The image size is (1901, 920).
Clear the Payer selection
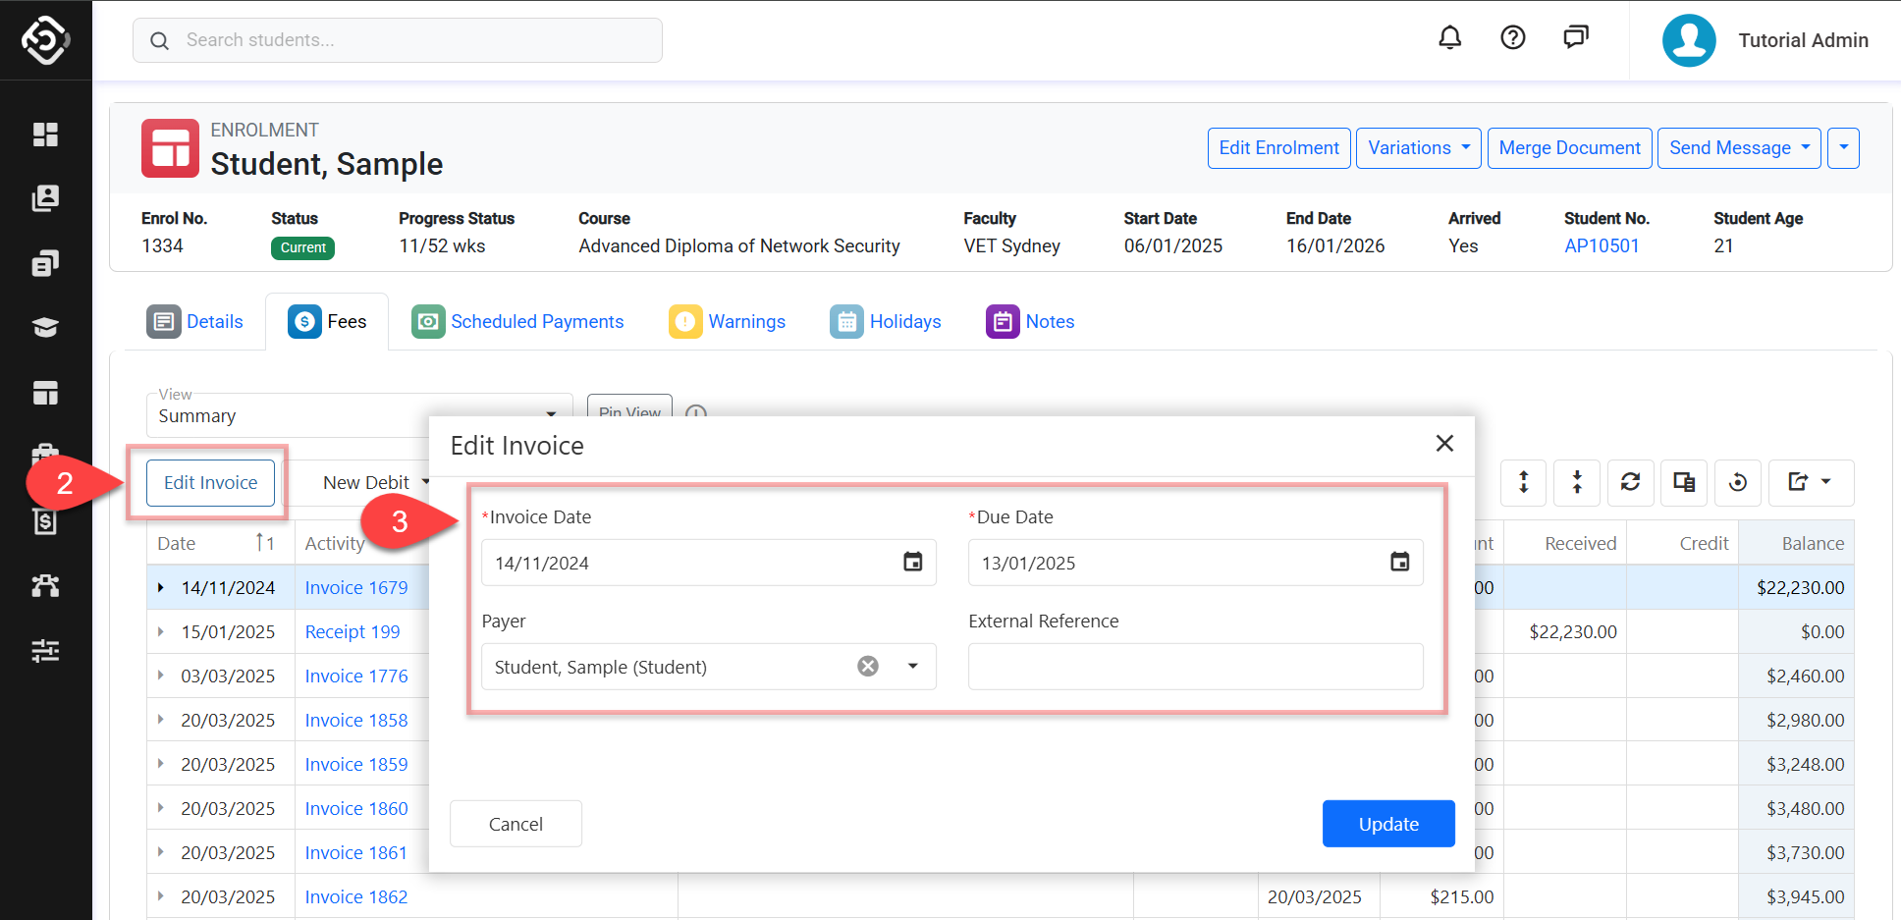(868, 667)
